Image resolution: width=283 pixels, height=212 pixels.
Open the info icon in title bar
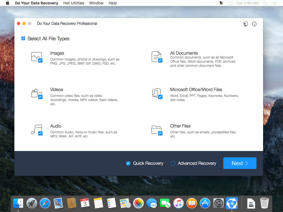tap(254, 24)
